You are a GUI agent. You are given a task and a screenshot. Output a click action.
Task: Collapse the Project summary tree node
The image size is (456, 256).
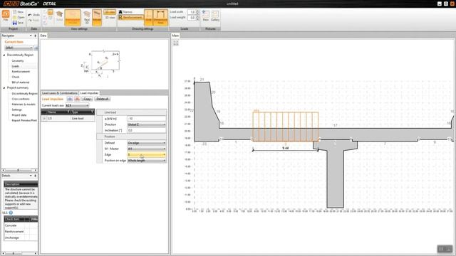[x=4, y=87]
